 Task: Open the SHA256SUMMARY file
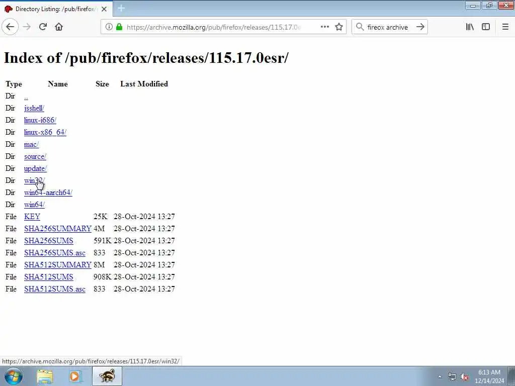[x=58, y=229]
